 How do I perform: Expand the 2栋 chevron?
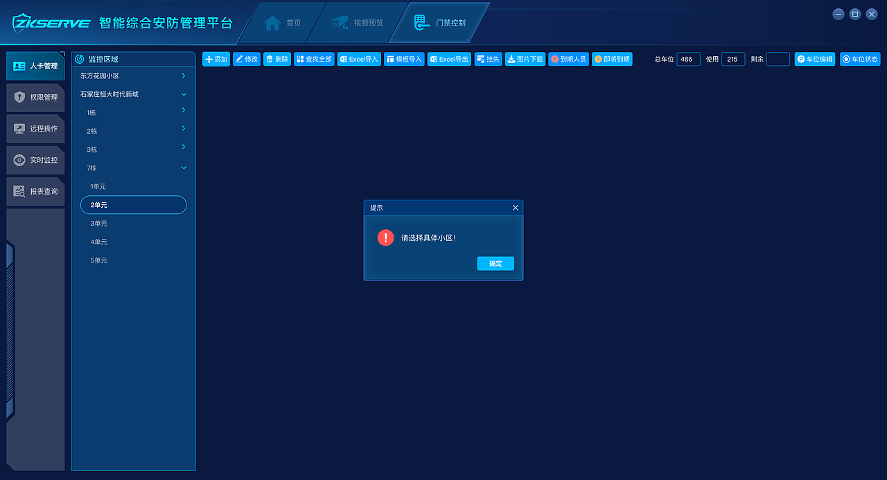click(184, 128)
